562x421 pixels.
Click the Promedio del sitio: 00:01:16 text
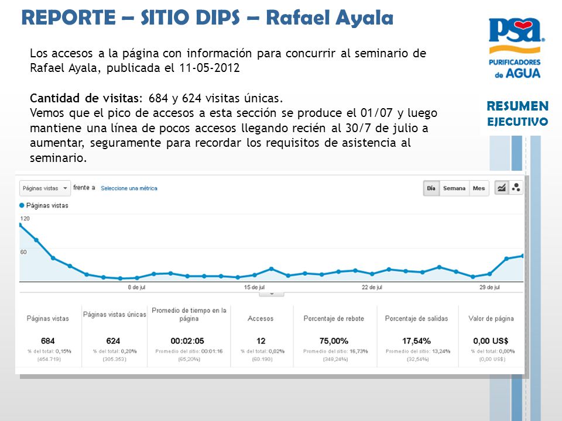189,351
